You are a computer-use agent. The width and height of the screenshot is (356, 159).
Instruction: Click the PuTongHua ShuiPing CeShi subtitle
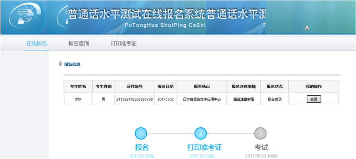[x=165, y=25]
